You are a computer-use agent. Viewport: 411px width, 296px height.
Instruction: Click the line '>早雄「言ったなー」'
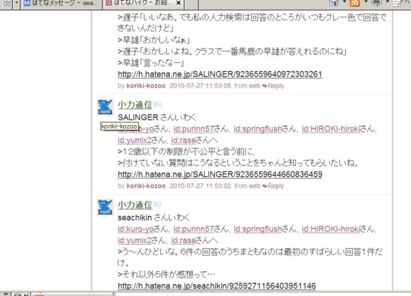pyautogui.click(x=151, y=63)
